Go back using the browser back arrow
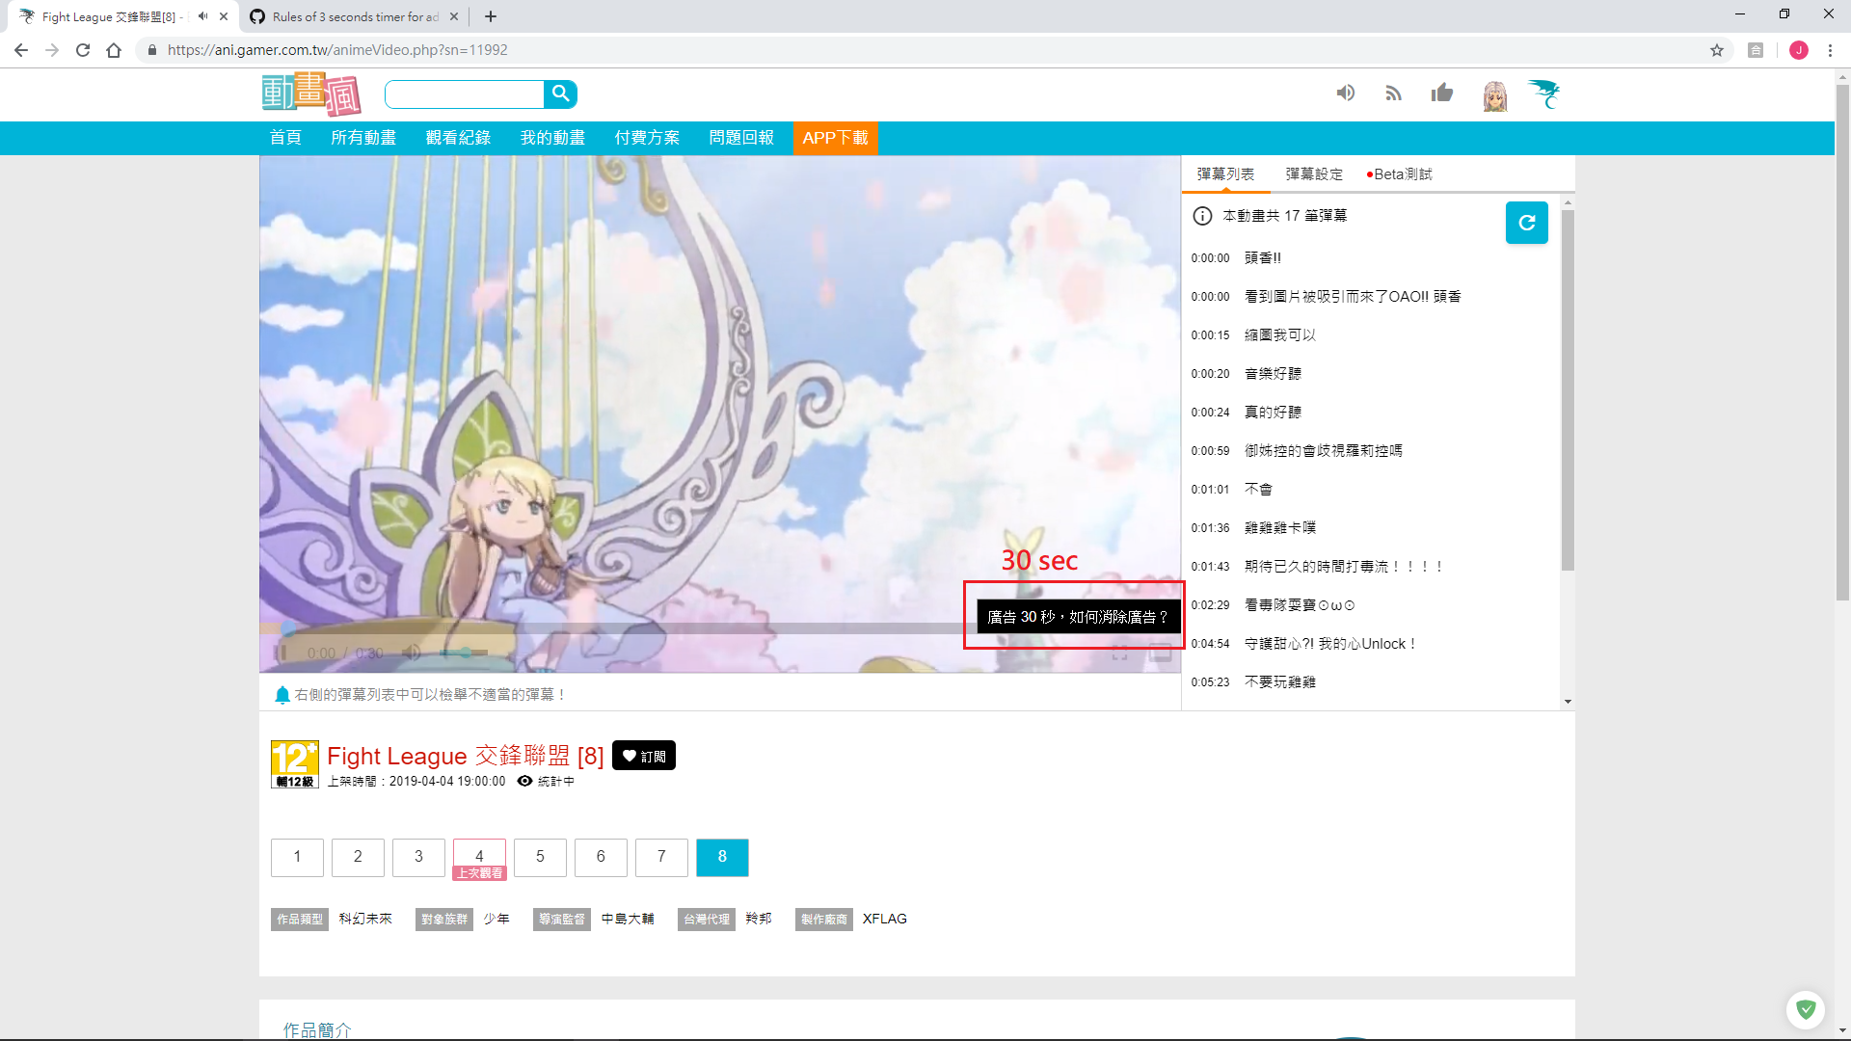The width and height of the screenshot is (1851, 1041). [x=21, y=50]
